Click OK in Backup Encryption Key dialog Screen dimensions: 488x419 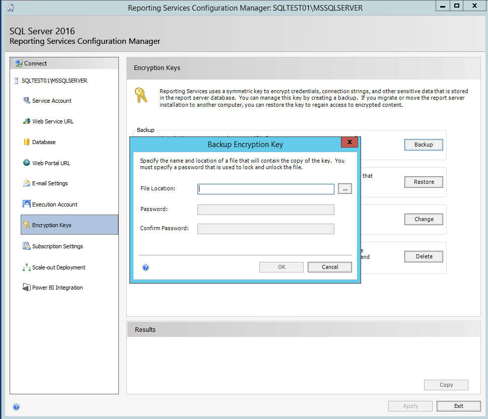coord(282,267)
